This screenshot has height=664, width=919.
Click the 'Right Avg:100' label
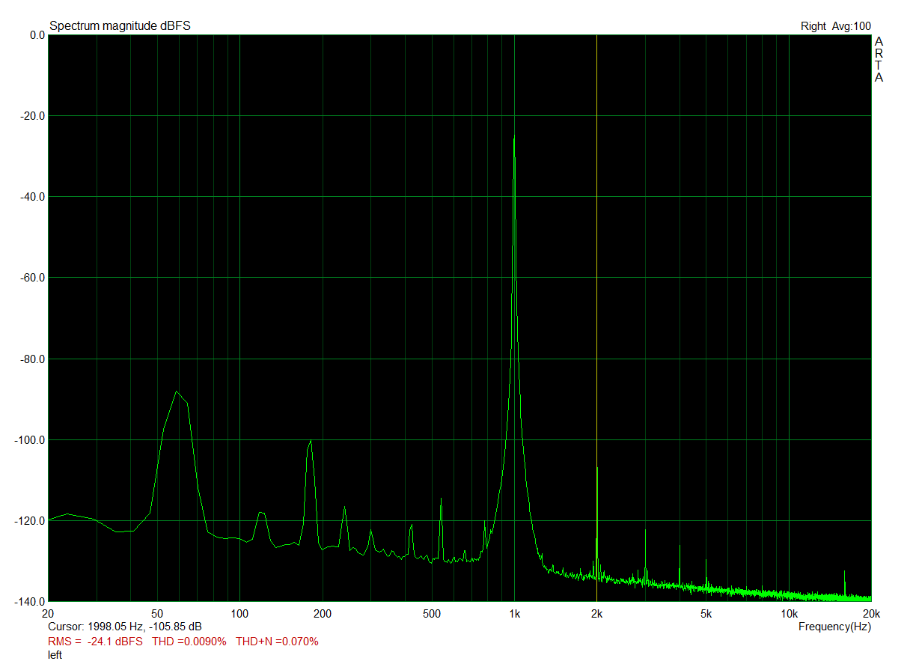[836, 26]
